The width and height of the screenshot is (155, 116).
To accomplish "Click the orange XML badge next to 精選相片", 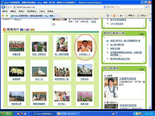I will tap(32, 30).
